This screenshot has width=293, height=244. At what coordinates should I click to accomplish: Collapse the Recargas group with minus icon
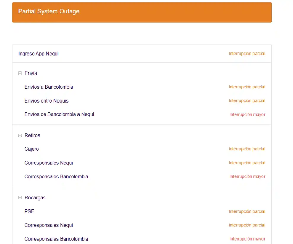20,197
